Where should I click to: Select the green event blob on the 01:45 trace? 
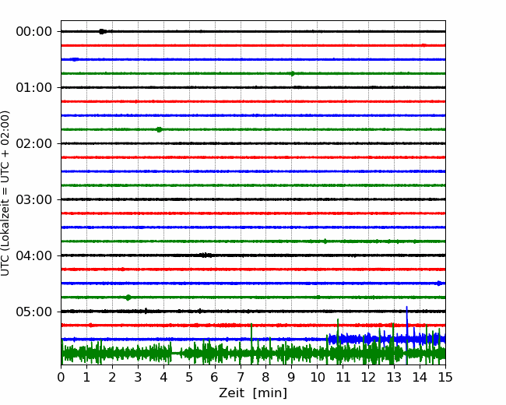(159, 129)
